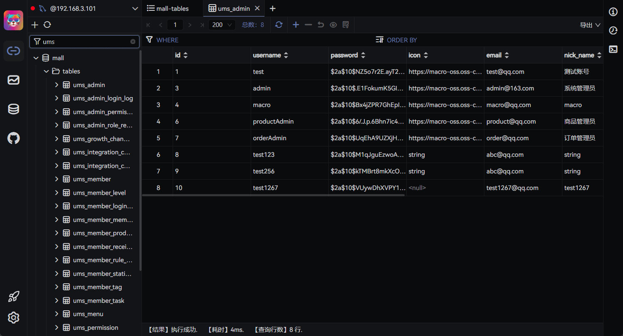Add a new row with plus icon
This screenshot has height=336, width=623.
pyautogui.click(x=296, y=25)
